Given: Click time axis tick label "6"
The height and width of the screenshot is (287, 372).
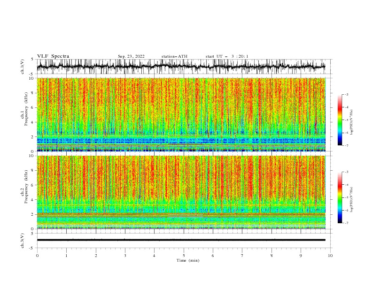Looking at the screenshot, I should tap(213, 256).
